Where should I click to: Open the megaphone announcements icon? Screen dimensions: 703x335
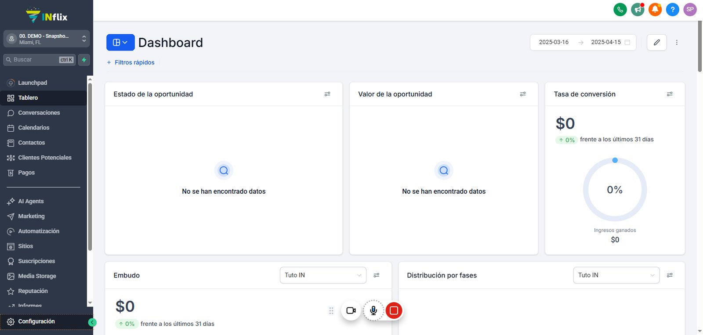[x=638, y=9]
